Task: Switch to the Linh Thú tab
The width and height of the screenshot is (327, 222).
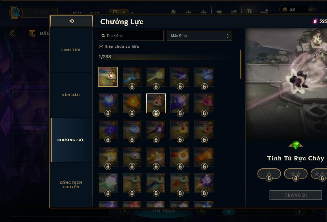Action: pyautogui.click(x=71, y=50)
